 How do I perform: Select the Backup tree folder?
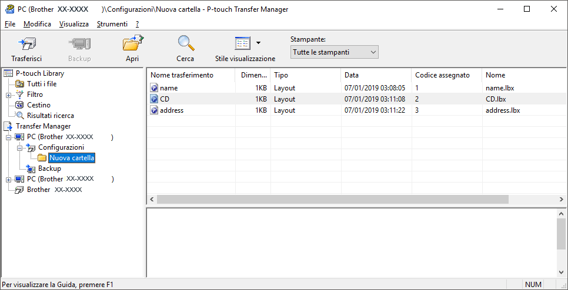click(x=49, y=168)
